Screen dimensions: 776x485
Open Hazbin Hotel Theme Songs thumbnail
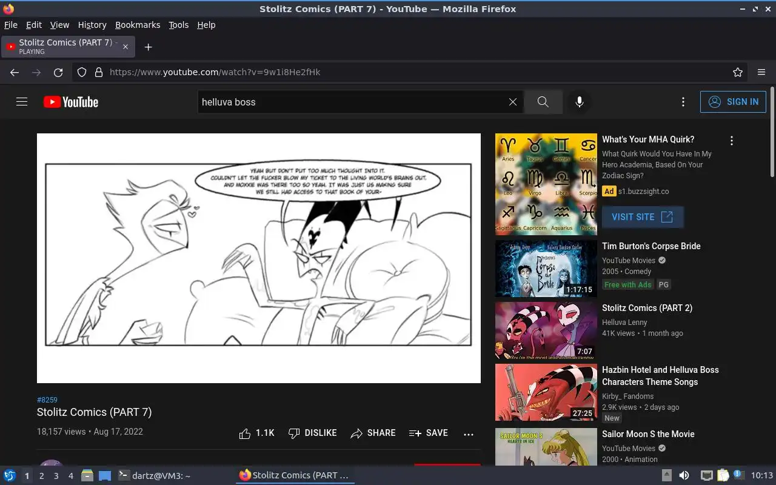click(x=546, y=392)
